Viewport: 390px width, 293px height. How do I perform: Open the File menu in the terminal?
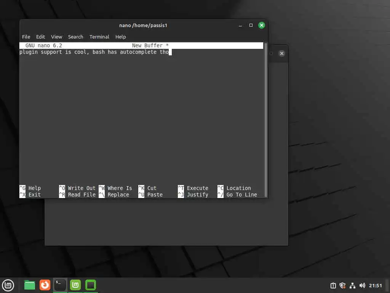(x=26, y=37)
